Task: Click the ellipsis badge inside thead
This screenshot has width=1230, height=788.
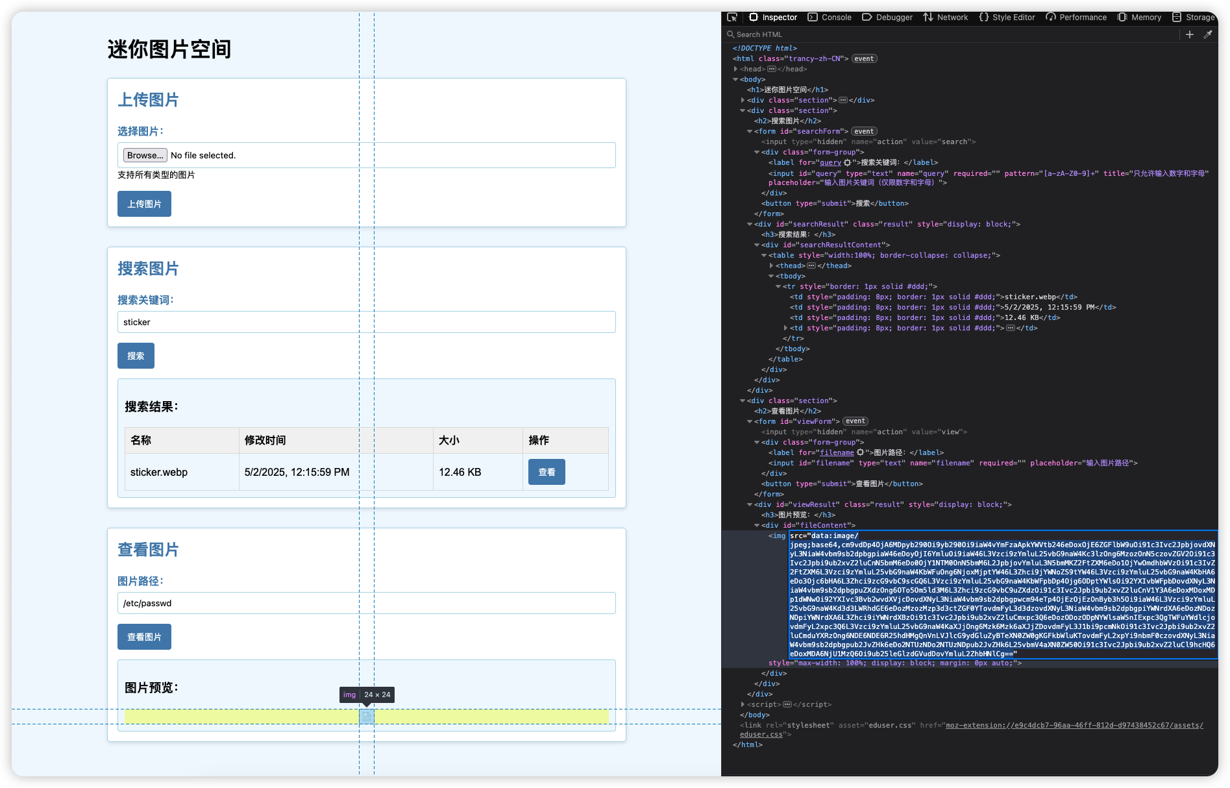Action: pos(811,265)
